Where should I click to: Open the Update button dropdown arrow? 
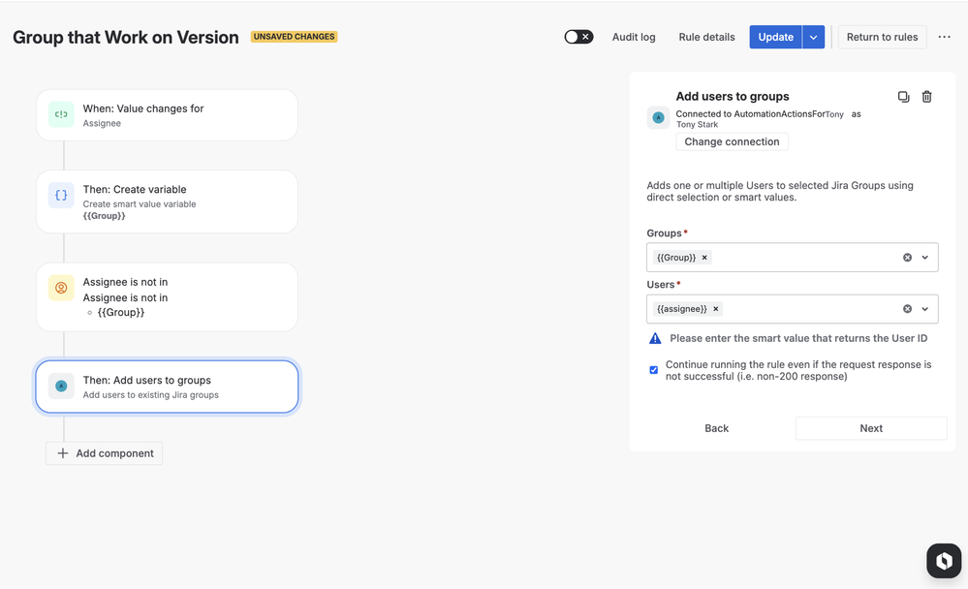click(x=814, y=37)
